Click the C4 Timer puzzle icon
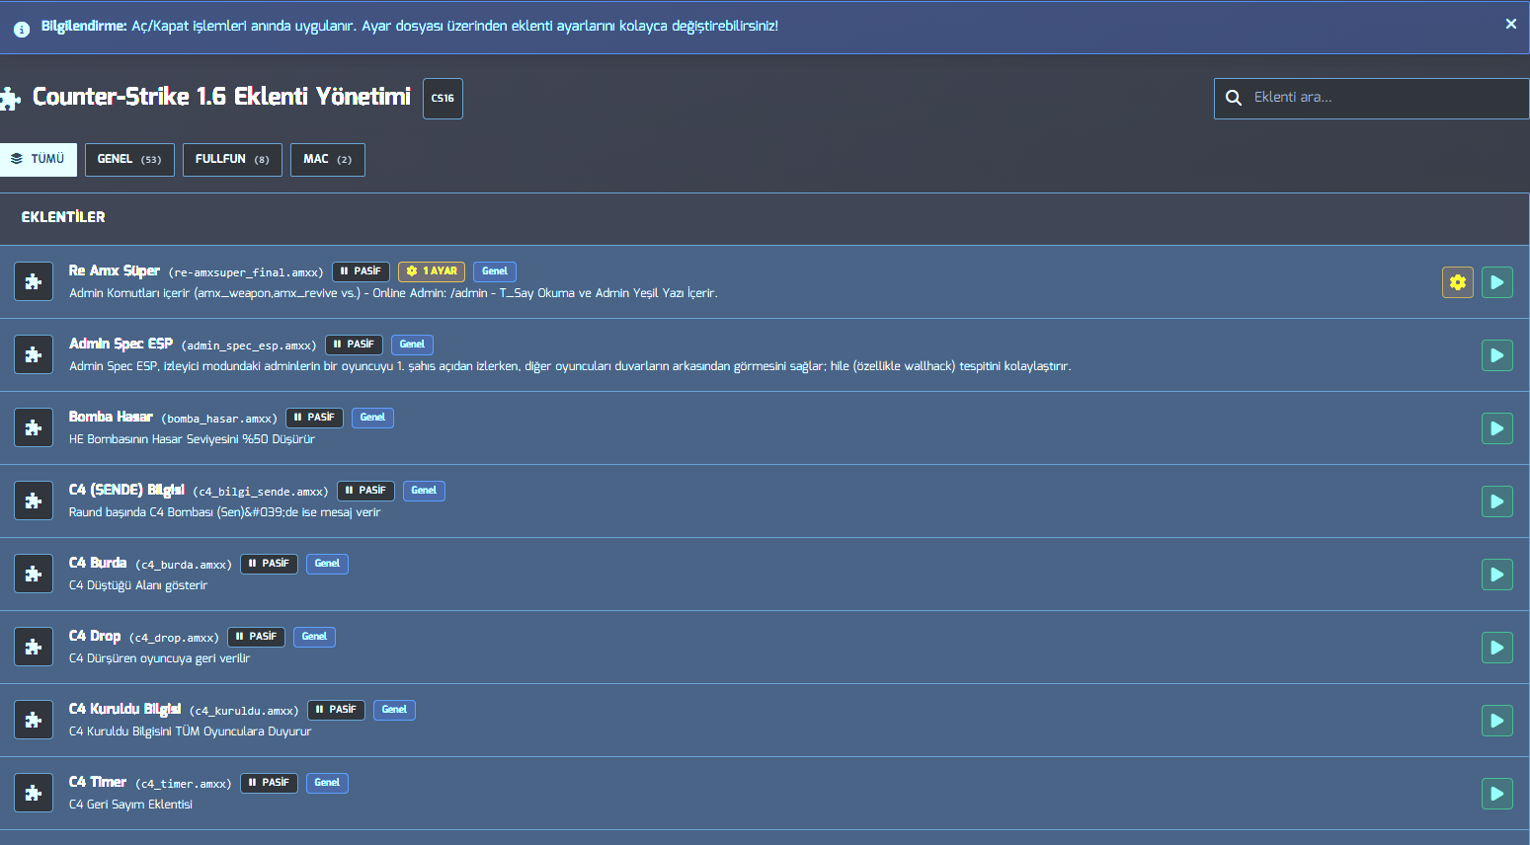This screenshot has width=1530, height=845. pos(34,793)
